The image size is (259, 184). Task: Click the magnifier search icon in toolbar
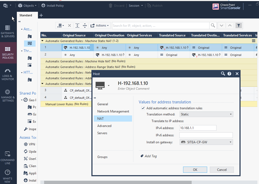[x=213, y=26]
